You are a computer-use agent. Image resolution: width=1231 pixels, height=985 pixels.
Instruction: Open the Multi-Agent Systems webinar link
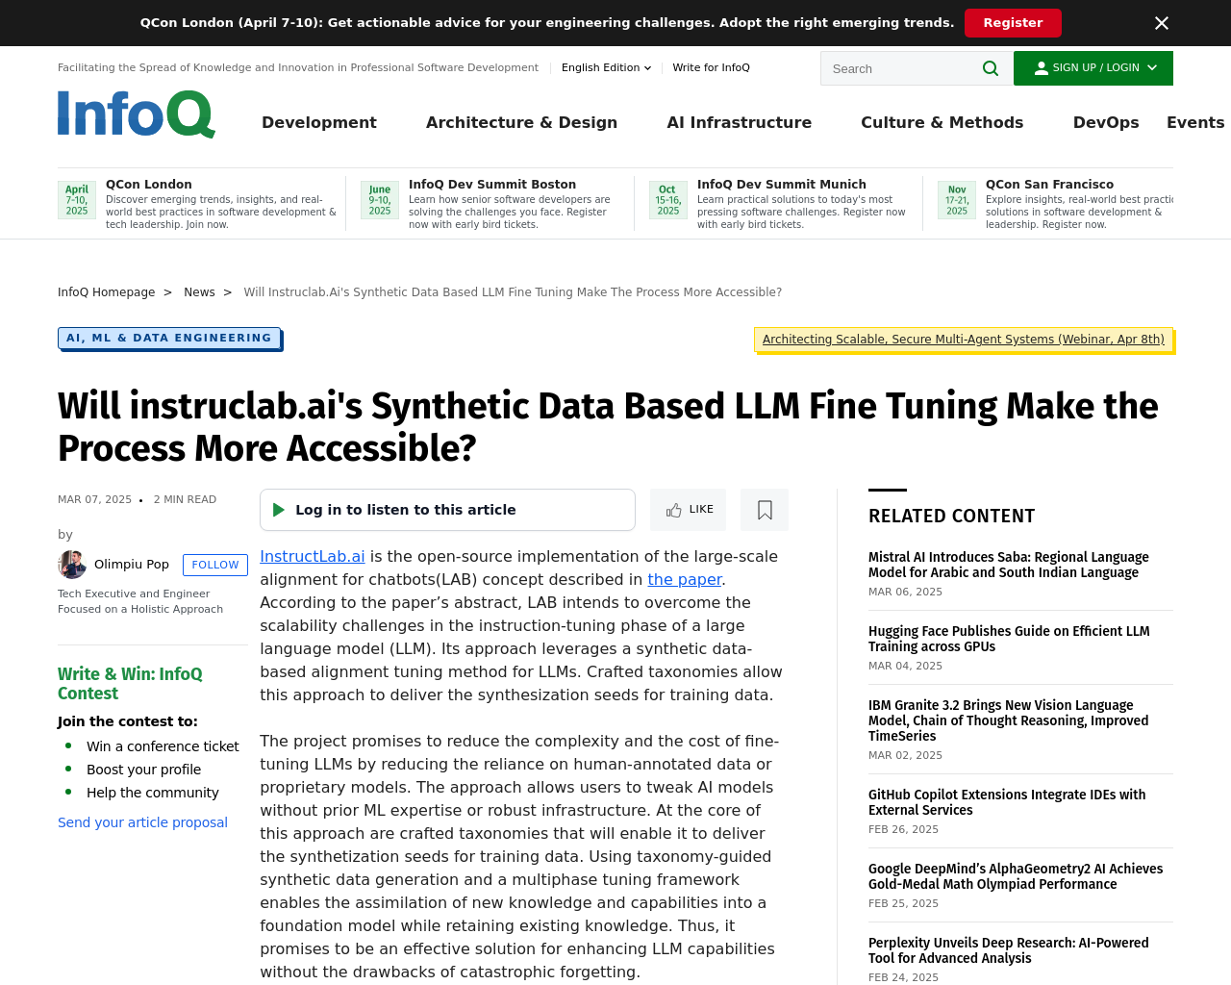click(x=964, y=340)
